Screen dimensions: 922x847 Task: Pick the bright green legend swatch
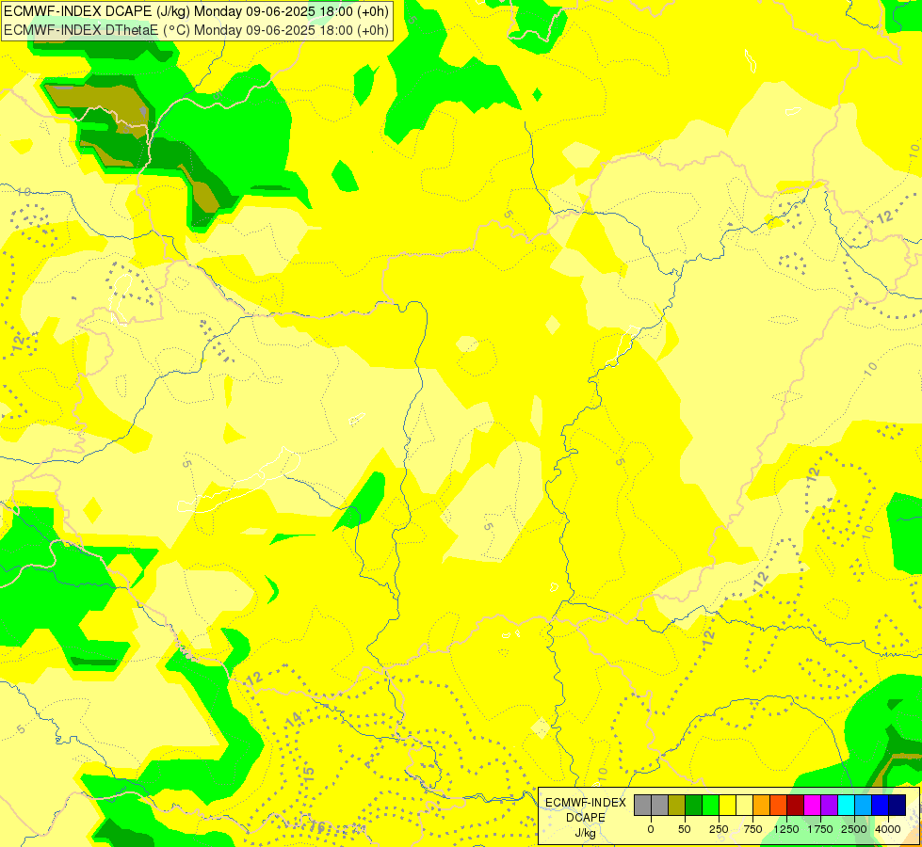(711, 806)
